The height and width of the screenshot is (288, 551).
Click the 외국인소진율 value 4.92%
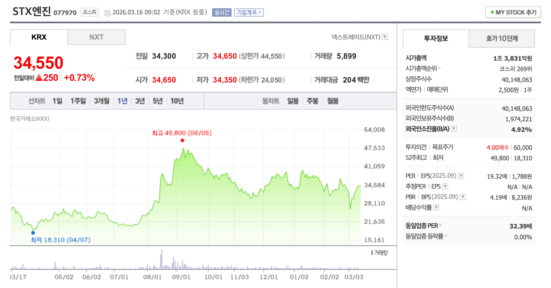(x=521, y=130)
